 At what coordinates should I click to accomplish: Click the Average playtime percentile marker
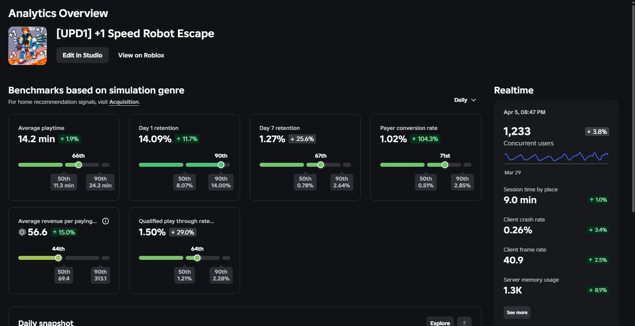pos(78,165)
